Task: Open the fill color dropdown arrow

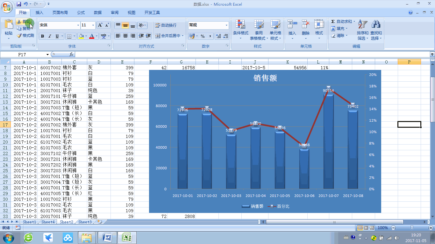Action: (86, 36)
